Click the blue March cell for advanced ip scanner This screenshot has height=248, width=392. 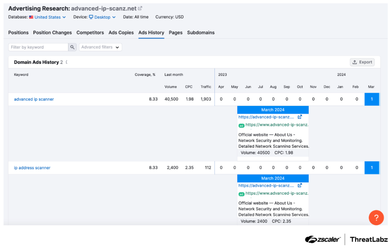coord(372,99)
